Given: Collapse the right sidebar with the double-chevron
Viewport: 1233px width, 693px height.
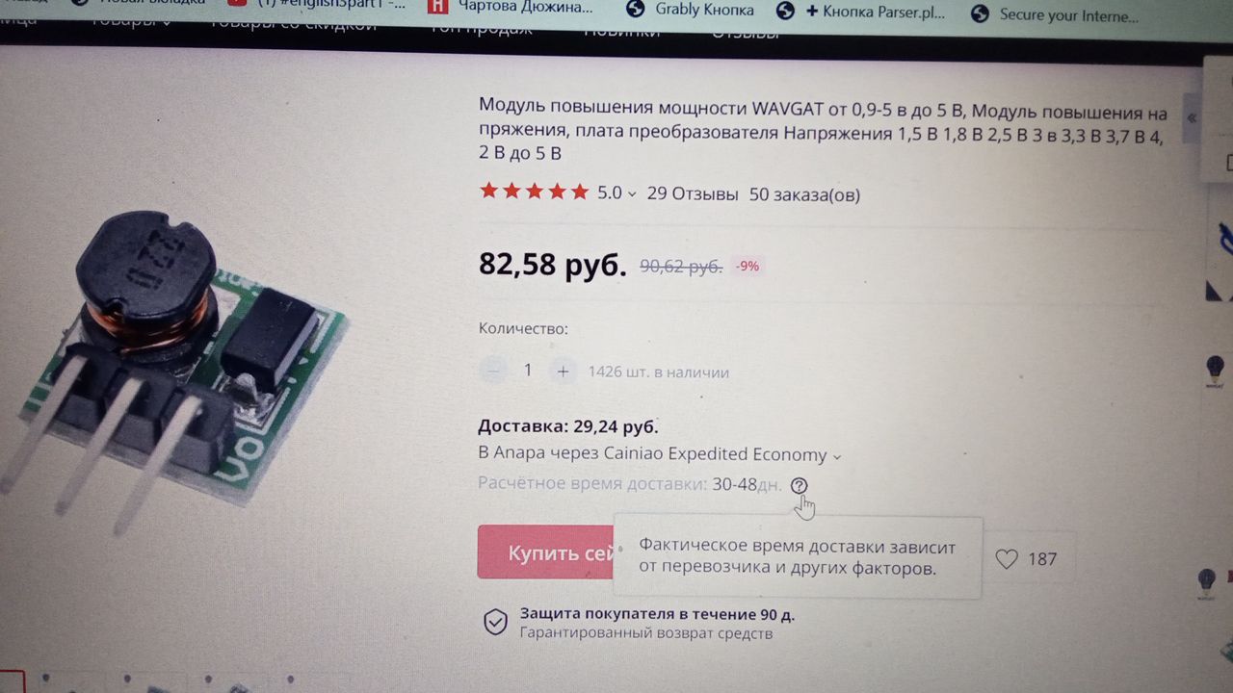Looking at the screenshot, I should coord(1192,117).
